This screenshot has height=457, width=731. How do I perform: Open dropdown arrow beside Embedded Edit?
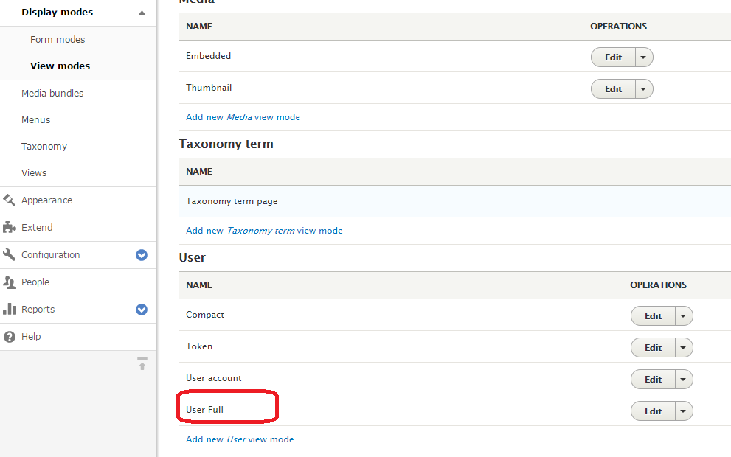644,57
